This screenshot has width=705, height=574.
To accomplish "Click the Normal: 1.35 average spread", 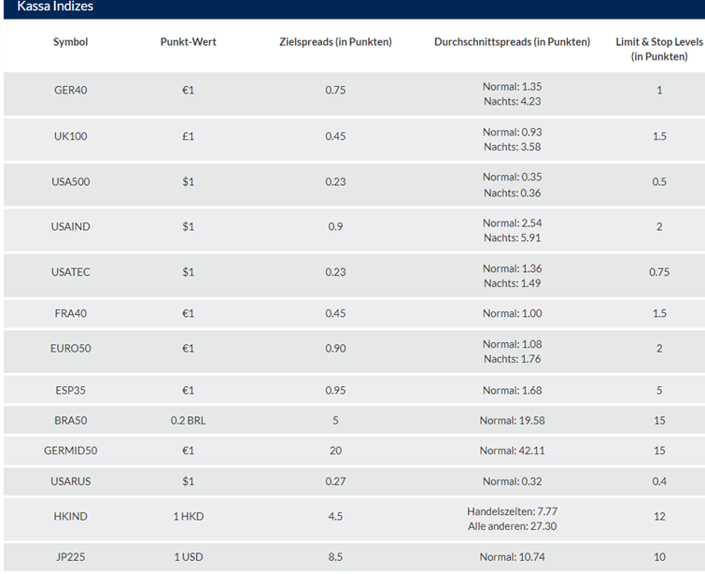I will 512,86.
